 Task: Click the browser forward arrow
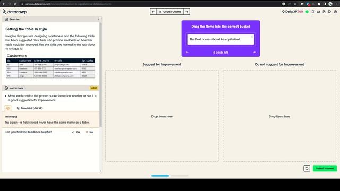coord(10,4)
